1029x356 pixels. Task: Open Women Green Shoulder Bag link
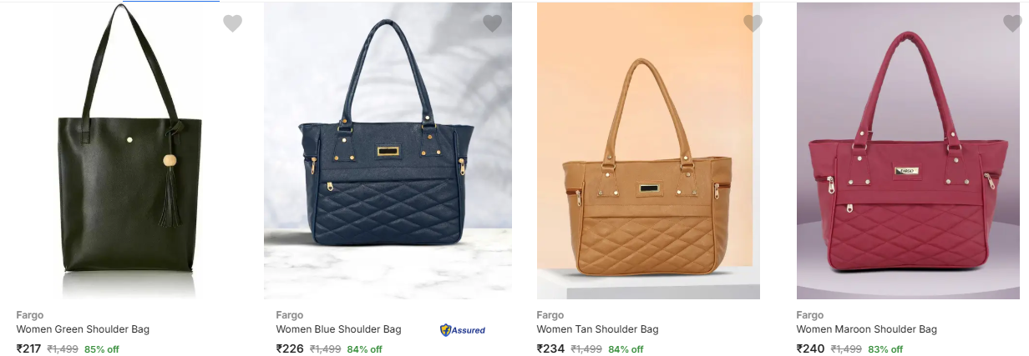click(x=83, y=329)
